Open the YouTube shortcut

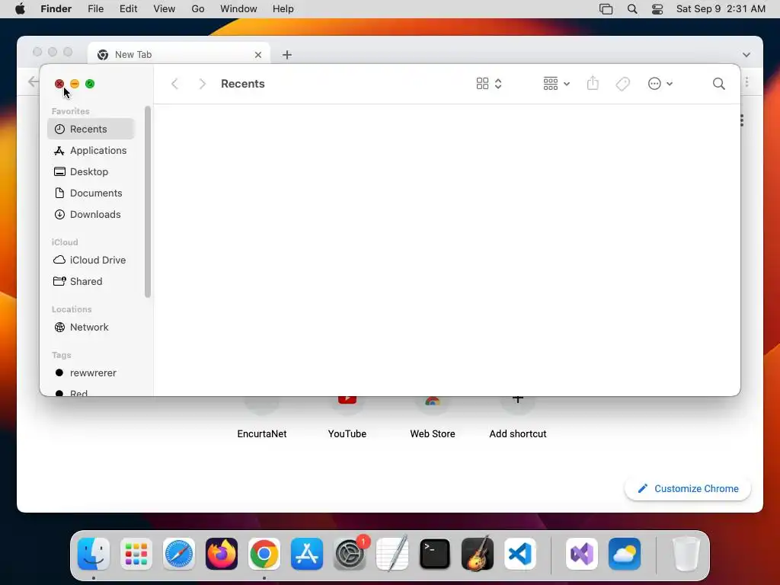[347, 417]
